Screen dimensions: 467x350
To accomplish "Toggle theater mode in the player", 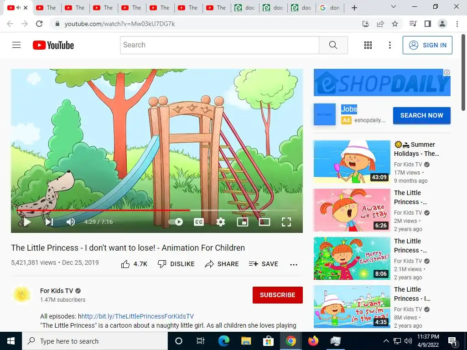I will coord(265,222).
